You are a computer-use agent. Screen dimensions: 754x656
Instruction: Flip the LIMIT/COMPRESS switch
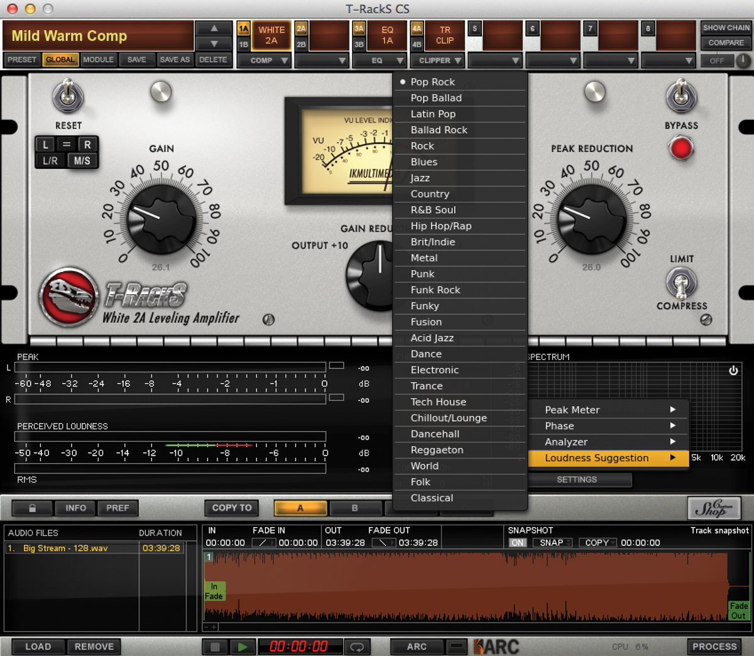click(681, 283)
